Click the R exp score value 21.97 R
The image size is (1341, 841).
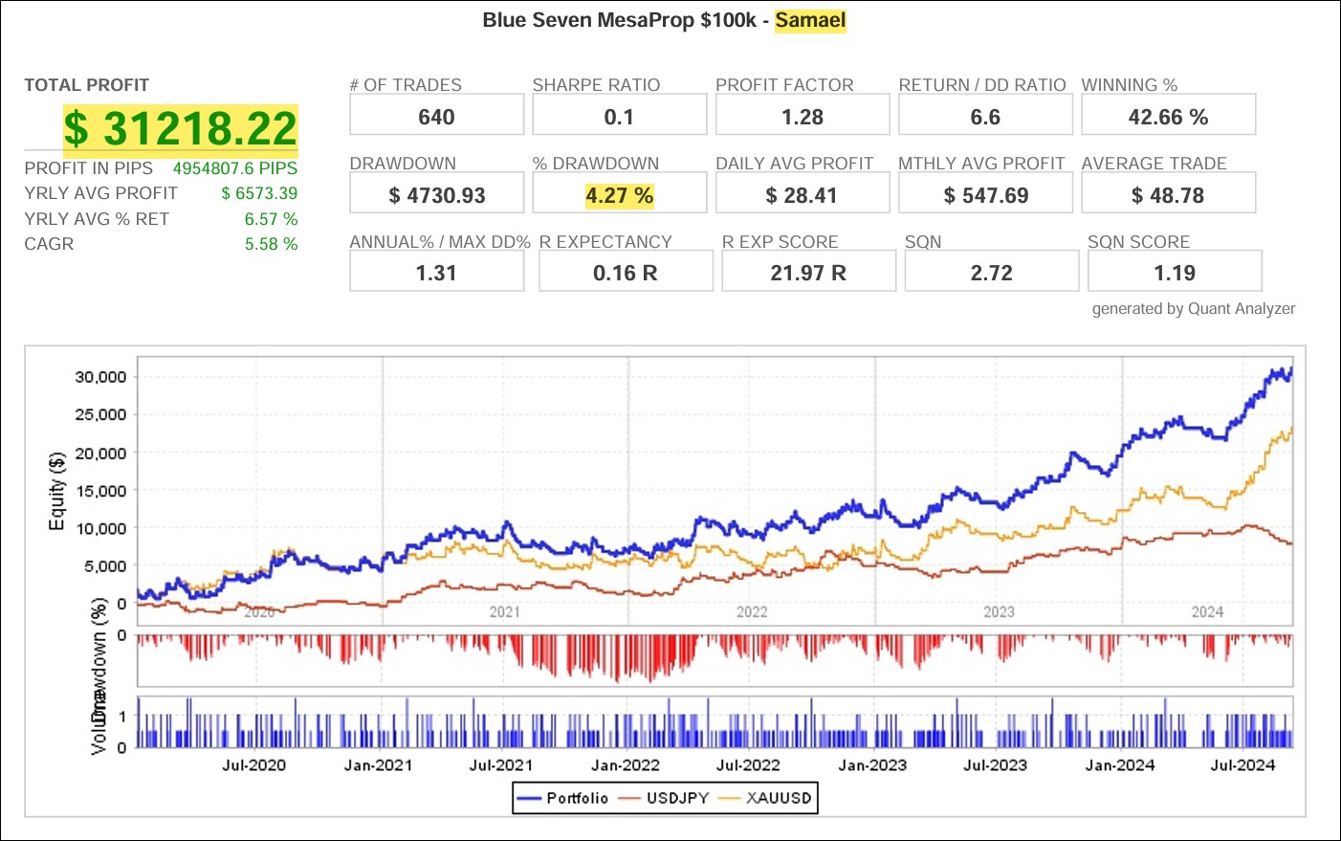tap(808, 273)
